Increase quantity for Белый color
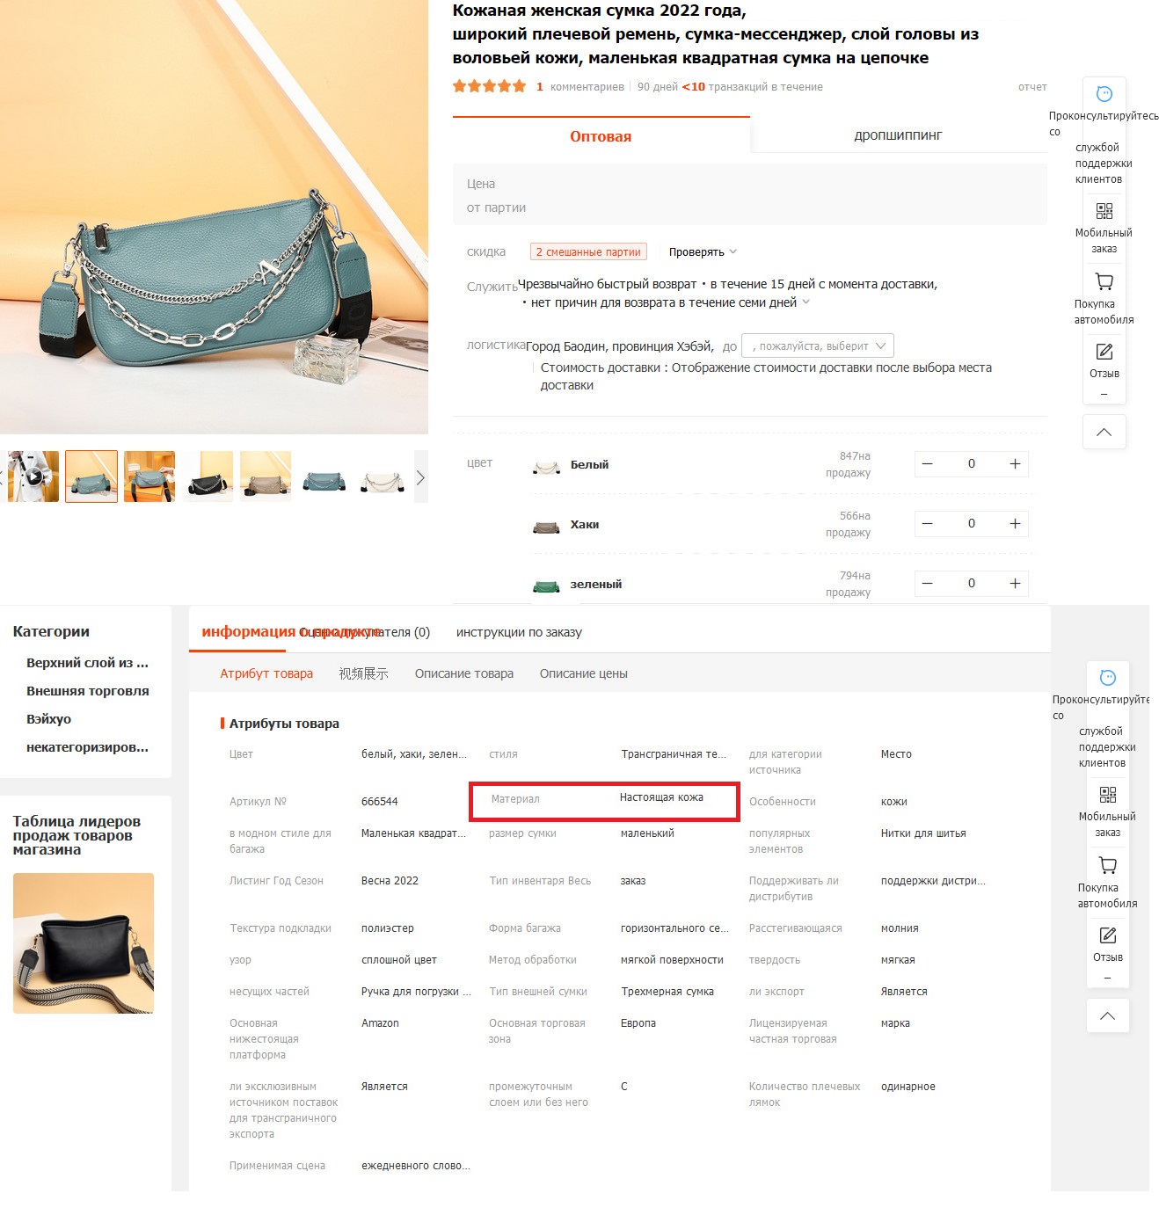This screenshot has width=1159, height=1215. tap(1015, 464)
